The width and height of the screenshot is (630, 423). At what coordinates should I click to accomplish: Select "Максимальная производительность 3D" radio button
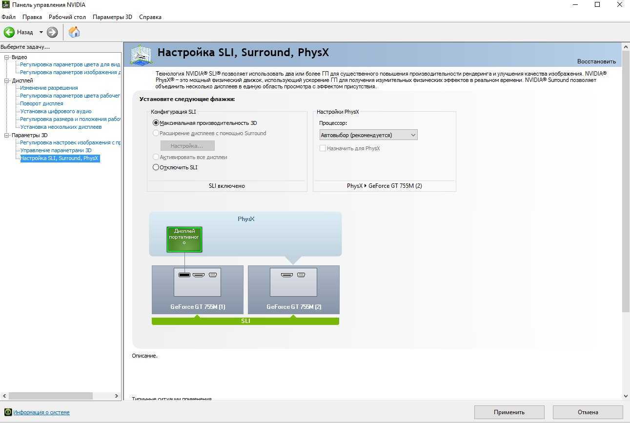point(156,123)
